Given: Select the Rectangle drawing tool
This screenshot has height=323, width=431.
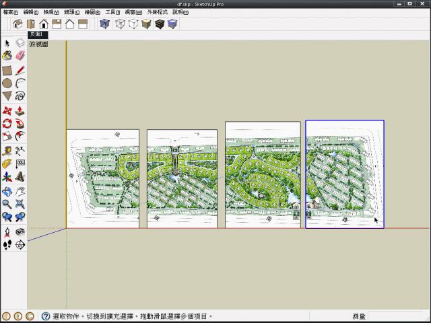Looking at the screenshot, I should tap(7, 70).
